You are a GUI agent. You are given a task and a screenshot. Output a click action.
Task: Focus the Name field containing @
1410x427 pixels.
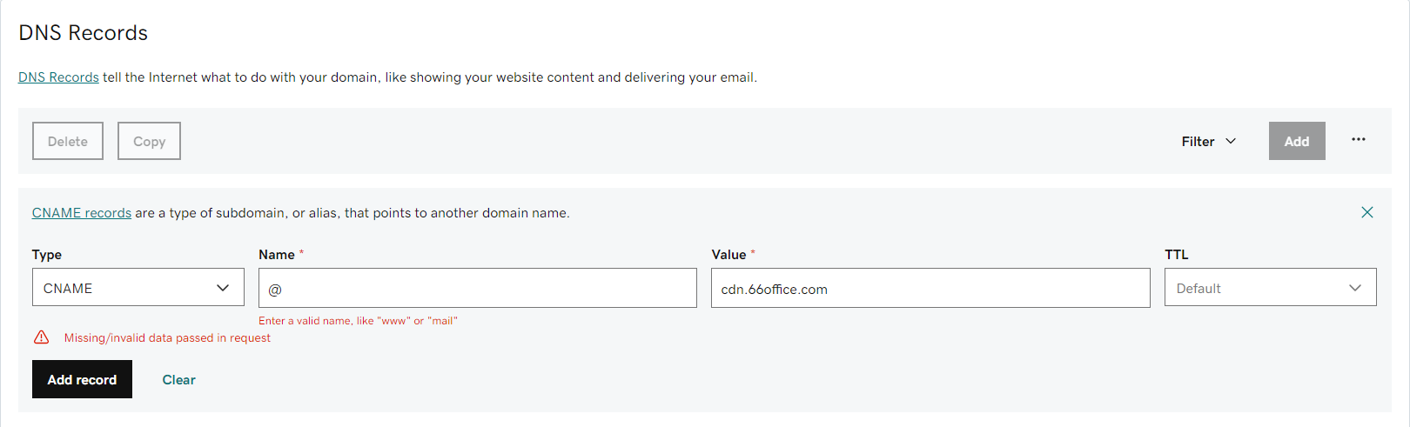tap(478, 288)
